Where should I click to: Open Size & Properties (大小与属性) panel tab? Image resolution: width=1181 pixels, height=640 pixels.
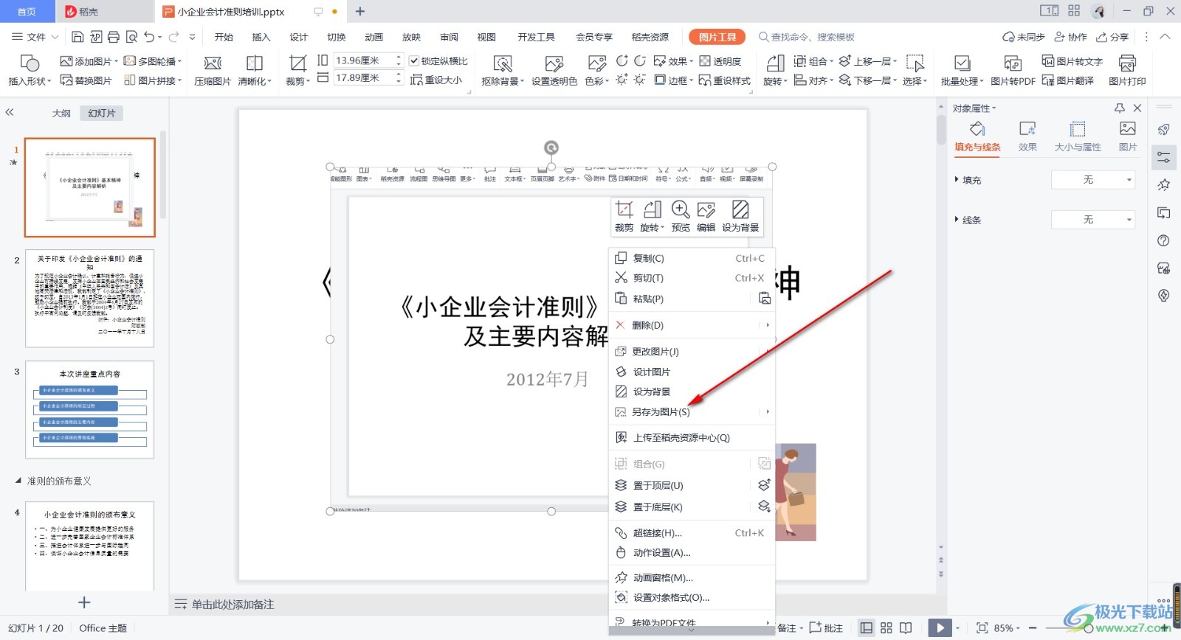[1078, 136]
